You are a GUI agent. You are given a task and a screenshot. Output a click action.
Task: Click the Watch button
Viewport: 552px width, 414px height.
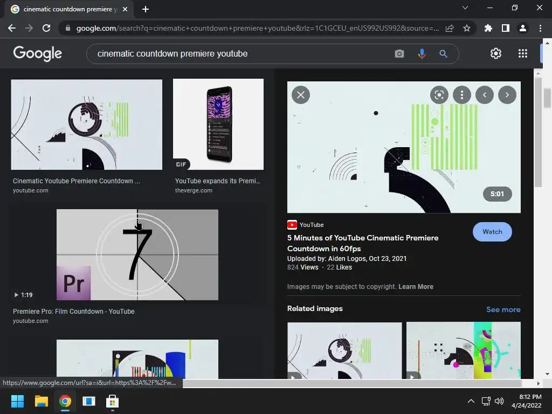pyautogui.click(x=492, y=232)
